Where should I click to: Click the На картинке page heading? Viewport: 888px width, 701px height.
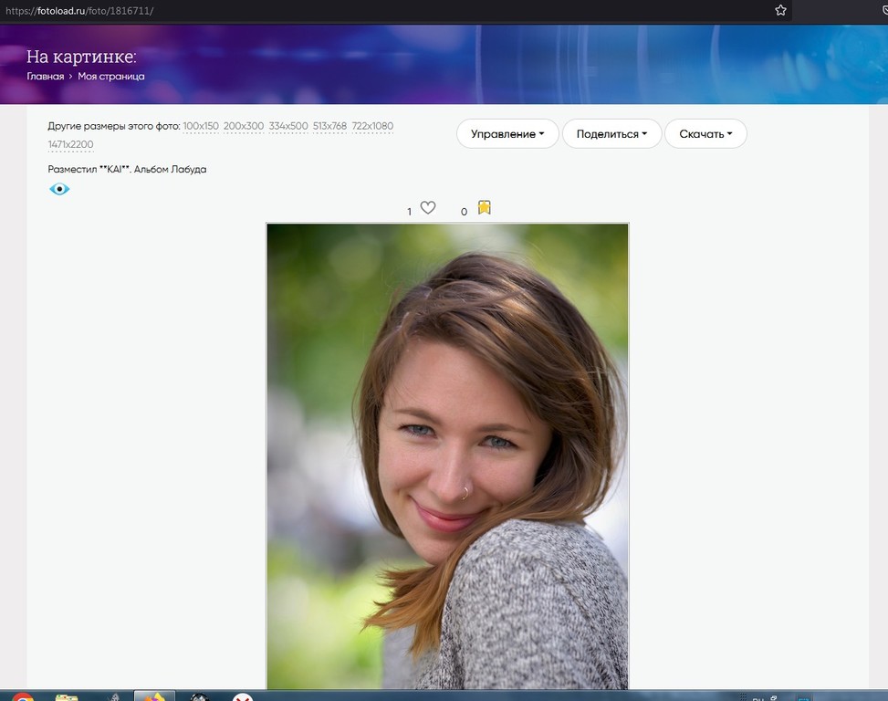pyautogui.click(x=81, y=57)
